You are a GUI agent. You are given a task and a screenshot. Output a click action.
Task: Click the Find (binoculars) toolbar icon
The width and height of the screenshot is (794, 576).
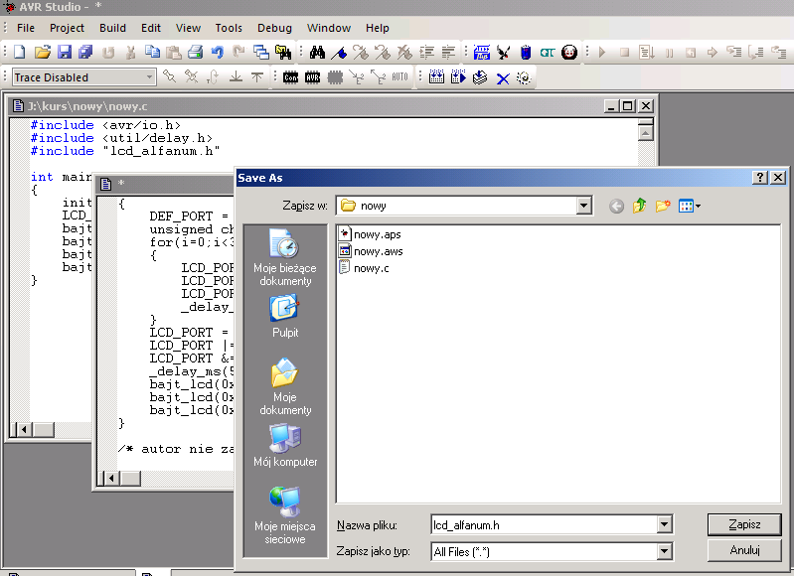click(318, 52)
